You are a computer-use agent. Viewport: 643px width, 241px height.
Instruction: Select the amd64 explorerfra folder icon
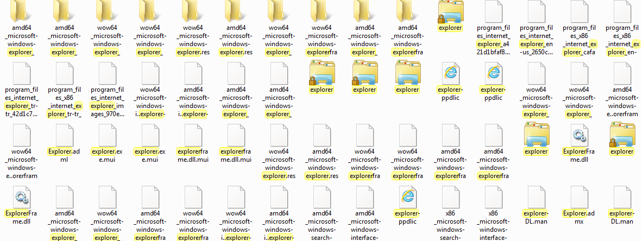pos(407,10)
